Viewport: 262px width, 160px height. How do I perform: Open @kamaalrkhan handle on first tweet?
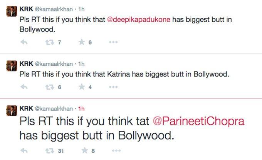(54, 9)
